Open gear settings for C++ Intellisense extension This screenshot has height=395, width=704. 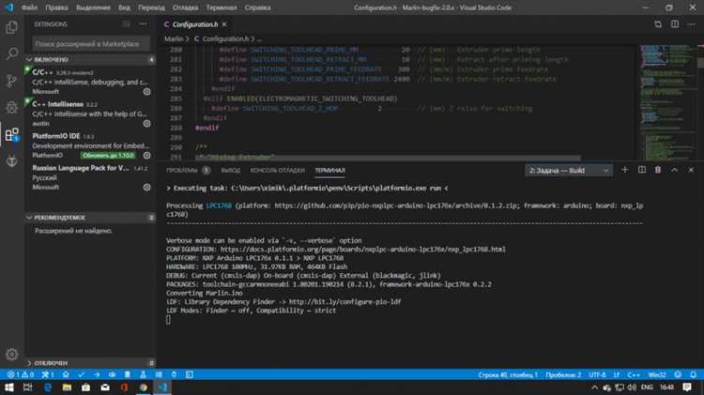[146, 124]
